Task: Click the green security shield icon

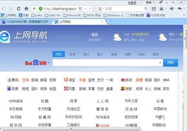Action: point(41,9)
